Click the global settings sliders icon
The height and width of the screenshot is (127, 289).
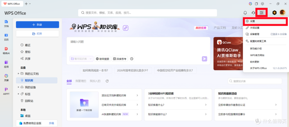261,13
